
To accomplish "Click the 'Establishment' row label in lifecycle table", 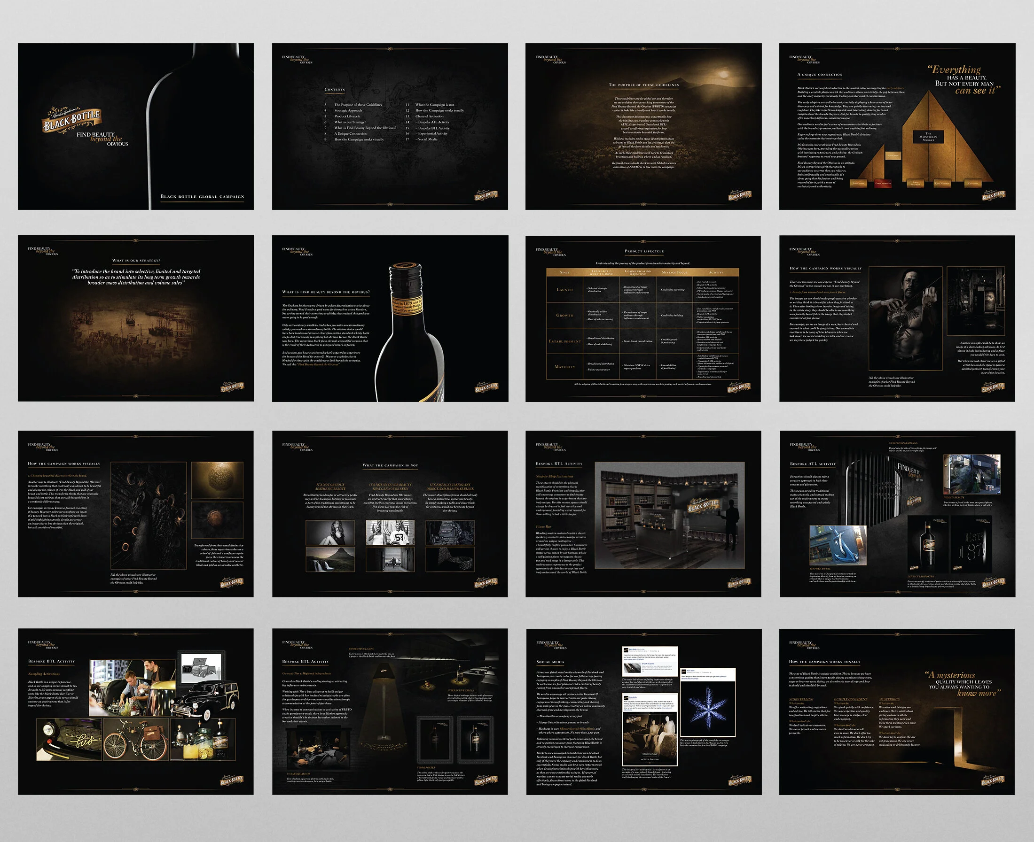I will (564, 341).
